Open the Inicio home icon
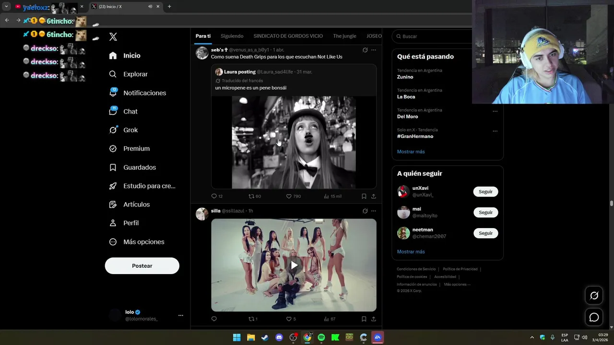The height and width of the screenshot is (345, 614). (x=113, y=56)
